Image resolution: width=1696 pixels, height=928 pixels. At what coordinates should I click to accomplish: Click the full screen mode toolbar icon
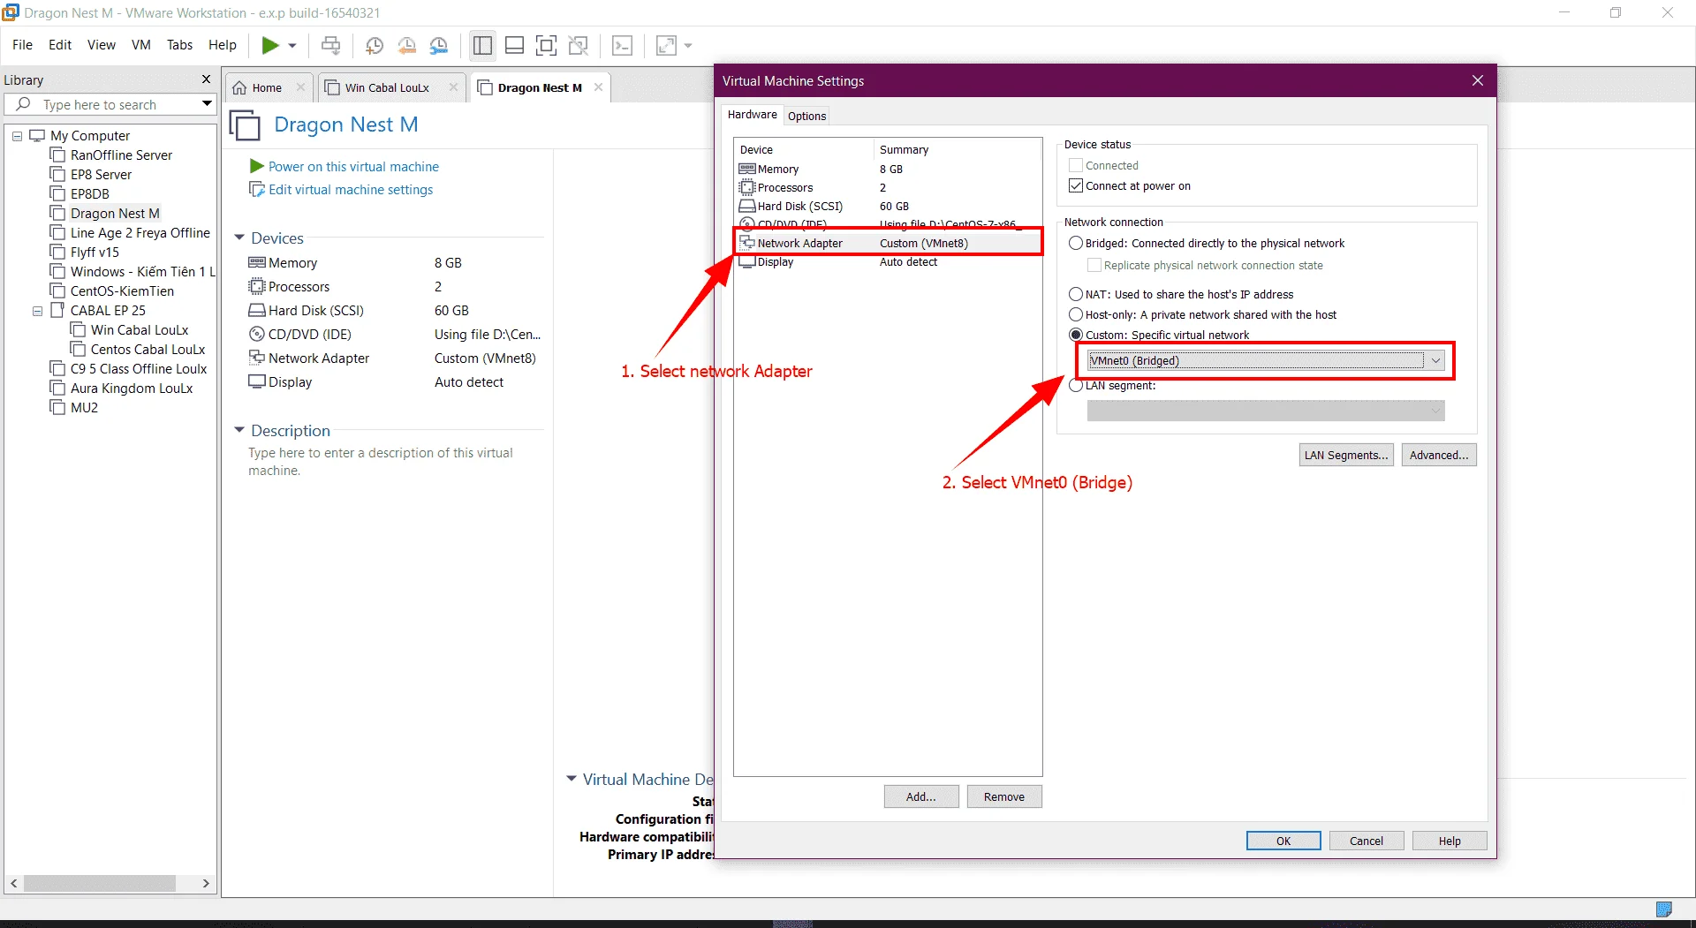[x=547, y=45]
